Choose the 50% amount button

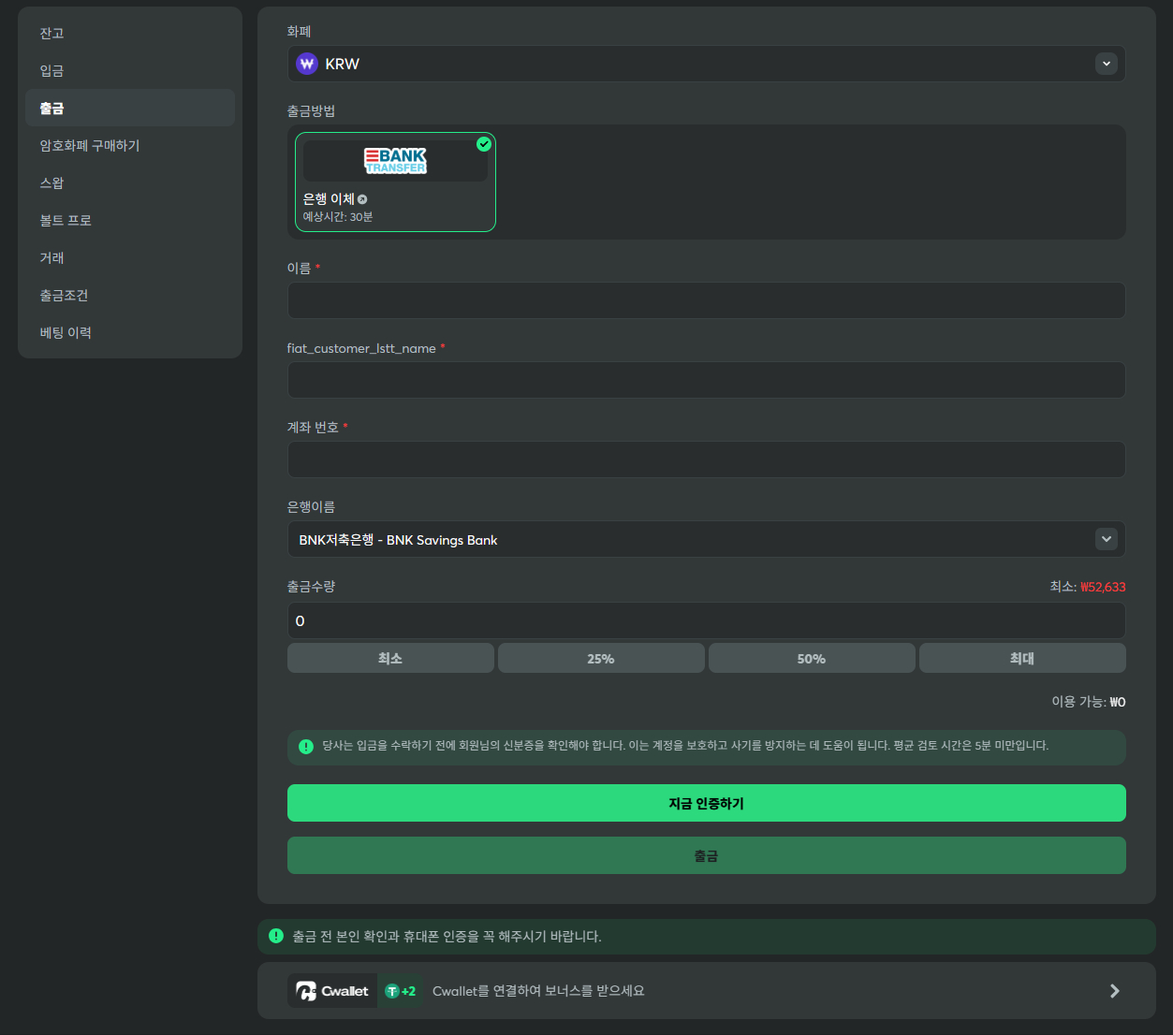pos(812,658)
